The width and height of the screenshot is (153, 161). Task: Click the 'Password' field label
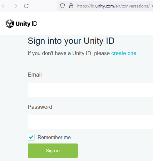tap(40, 107)
